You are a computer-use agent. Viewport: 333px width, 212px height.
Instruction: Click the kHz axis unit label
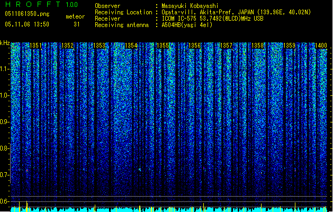tap(5, 43)
